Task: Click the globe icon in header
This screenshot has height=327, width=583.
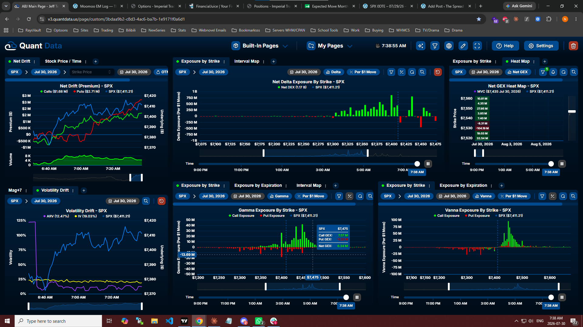Action: pos(449,46)
